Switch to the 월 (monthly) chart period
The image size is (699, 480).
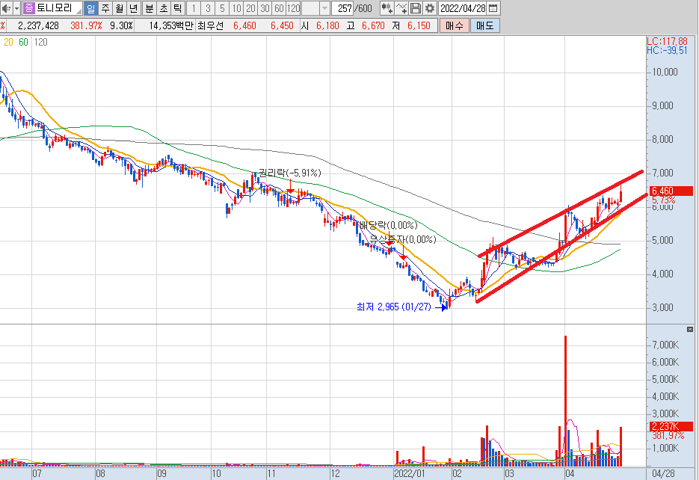click(120, 8)
